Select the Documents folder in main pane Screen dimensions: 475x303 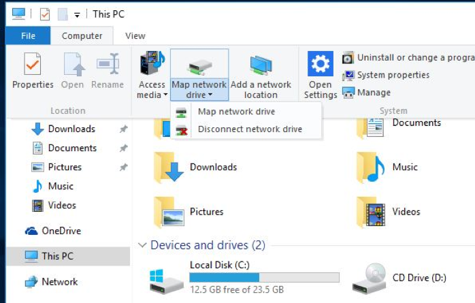coord(399,127)
